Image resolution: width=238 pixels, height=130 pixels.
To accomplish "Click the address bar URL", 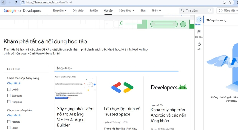I will (x=49, y=2).
